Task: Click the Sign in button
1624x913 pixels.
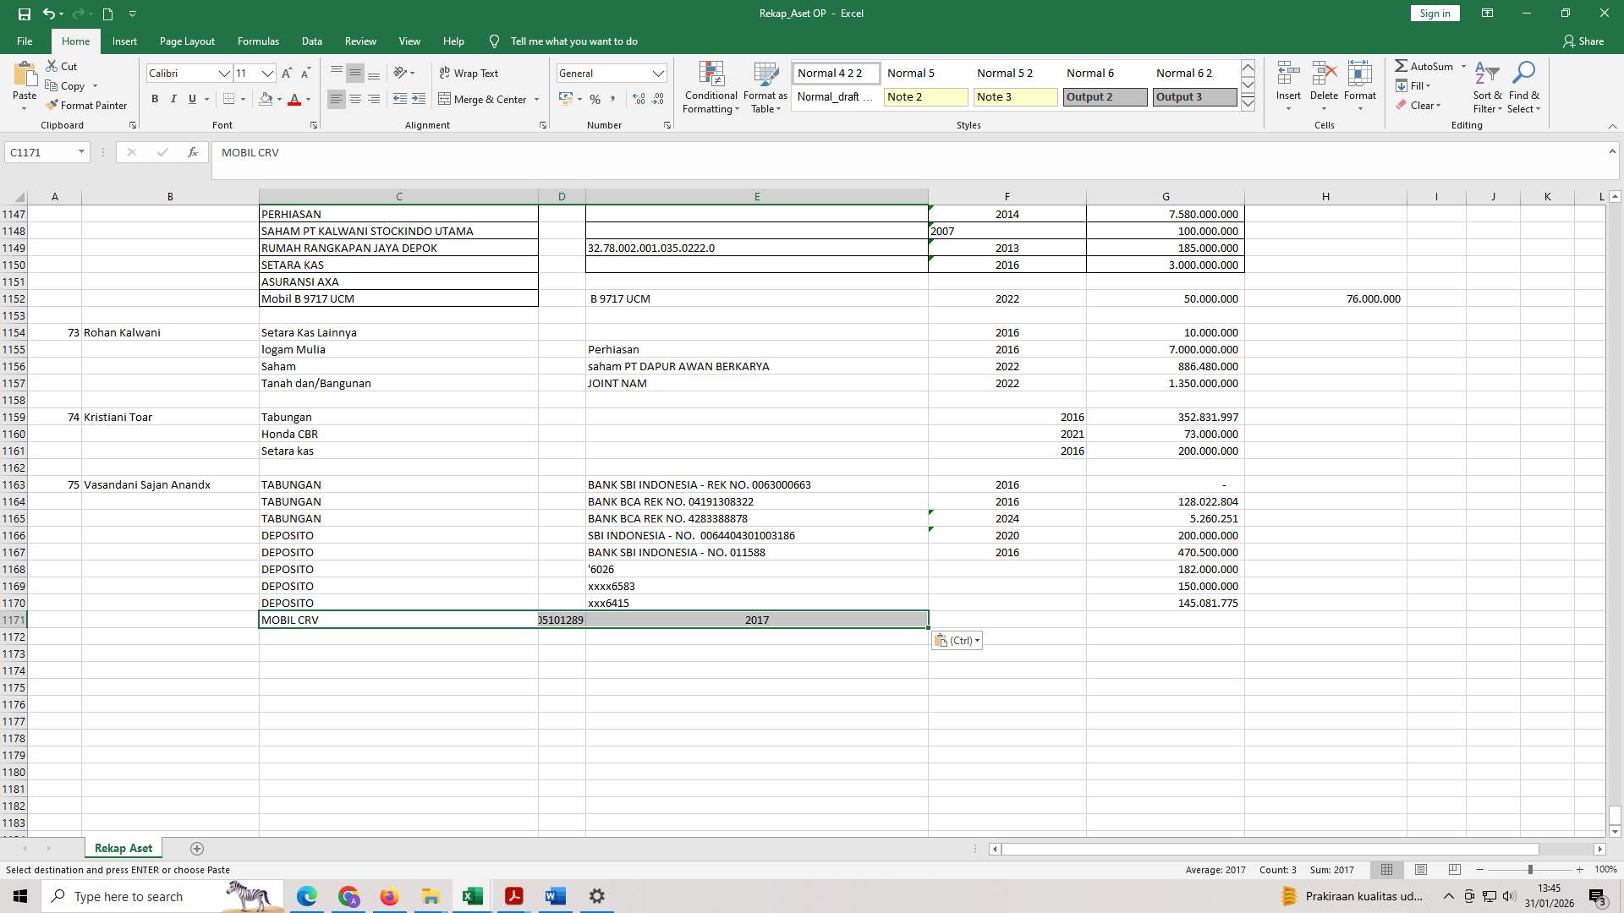Action: 1434,13
